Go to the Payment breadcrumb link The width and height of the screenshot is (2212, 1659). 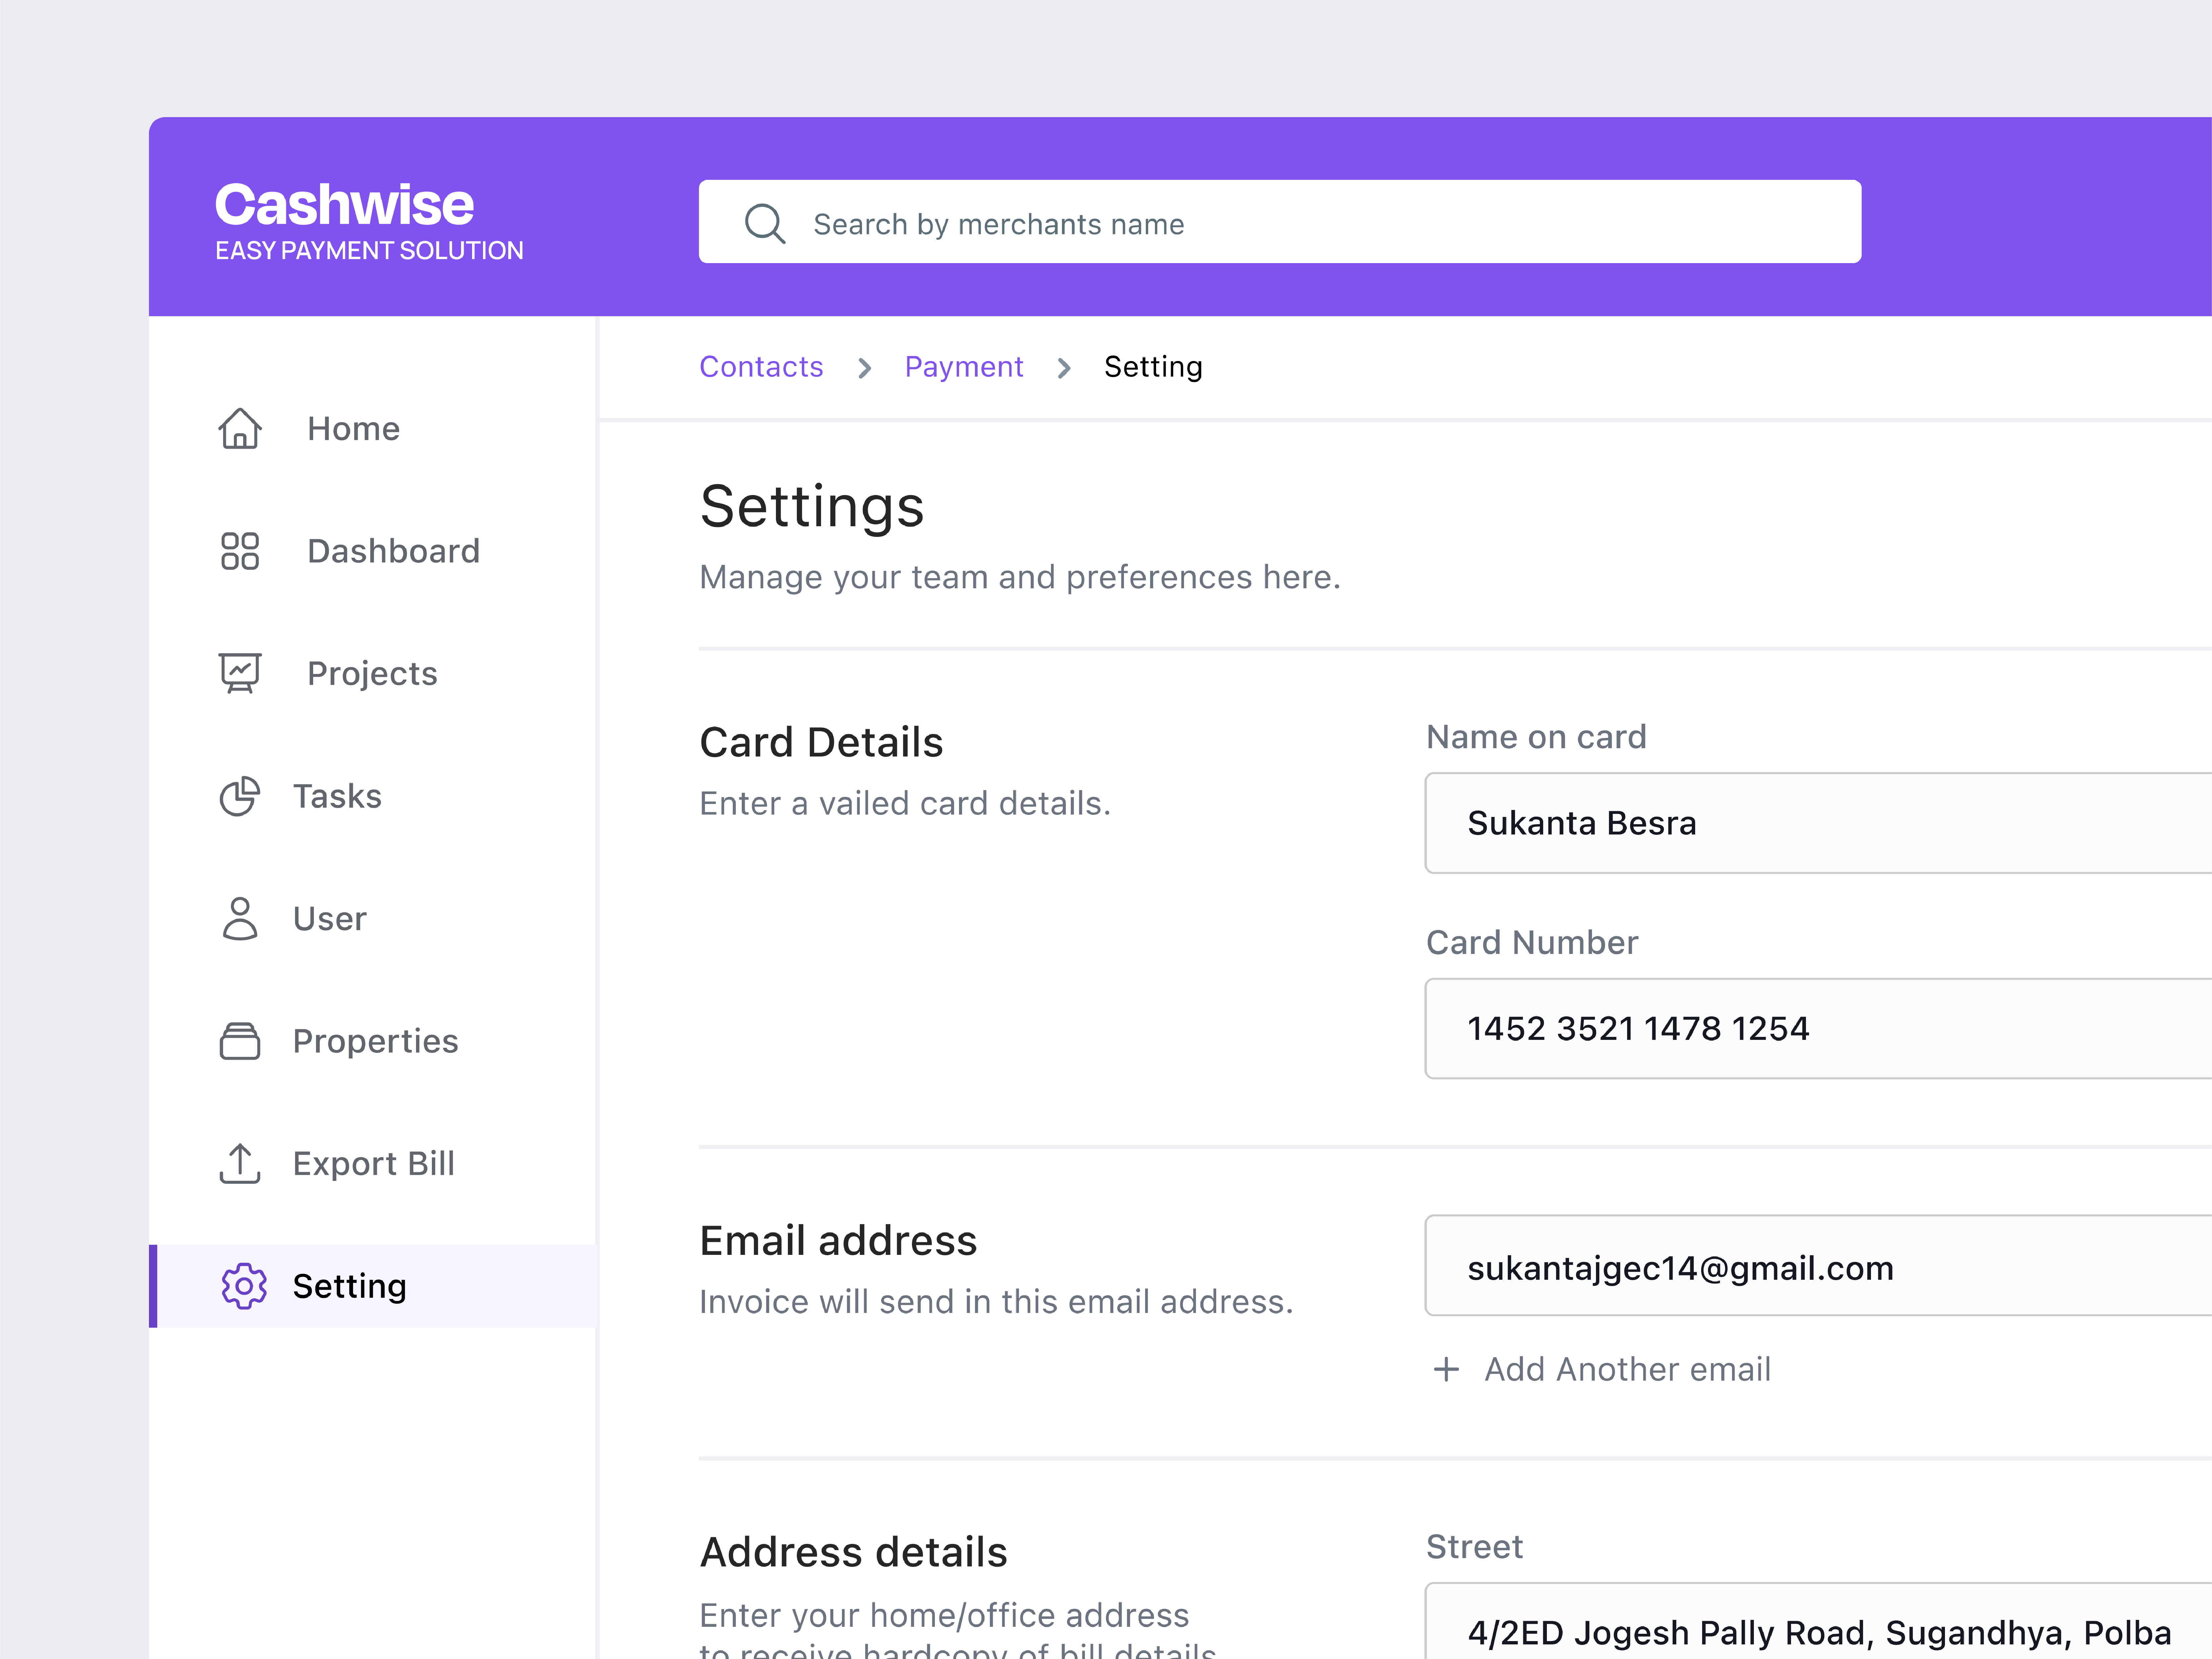click(964, 367)
